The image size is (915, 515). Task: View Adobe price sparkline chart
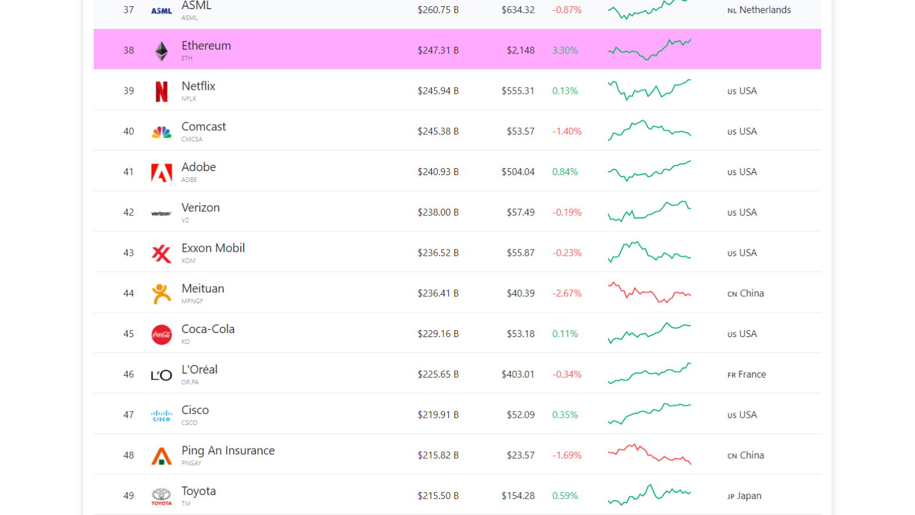coord(649,171)
